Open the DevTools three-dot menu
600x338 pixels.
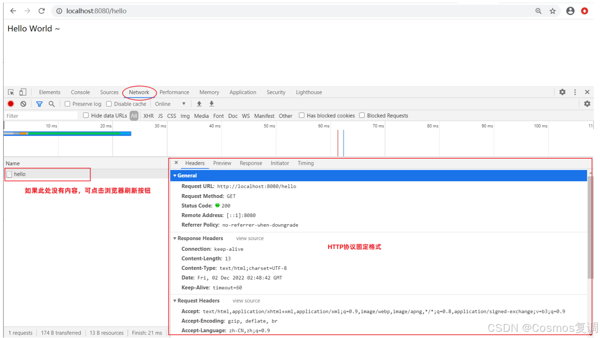point(575,92)
